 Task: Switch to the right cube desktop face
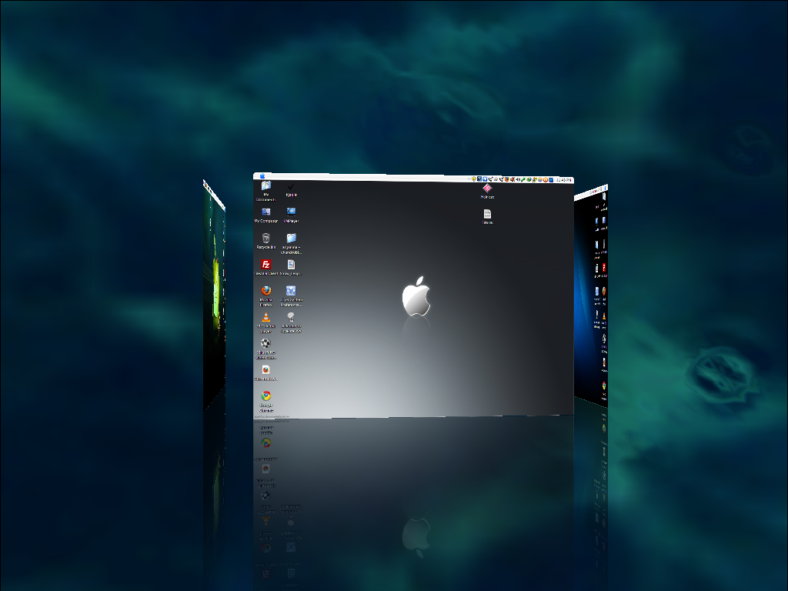pos(591,296)
